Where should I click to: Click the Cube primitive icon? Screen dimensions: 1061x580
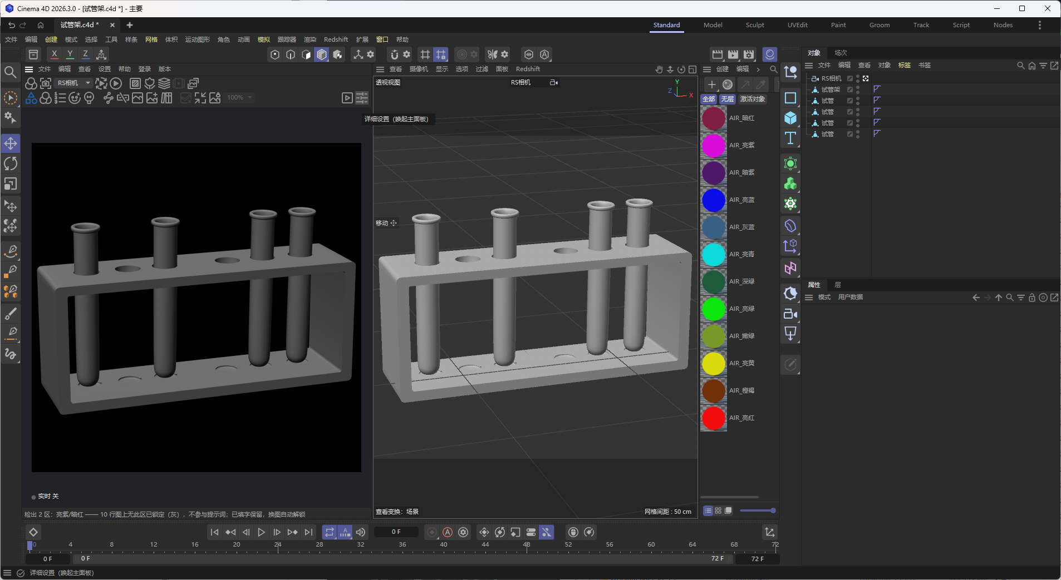click(x=790, y=118)
